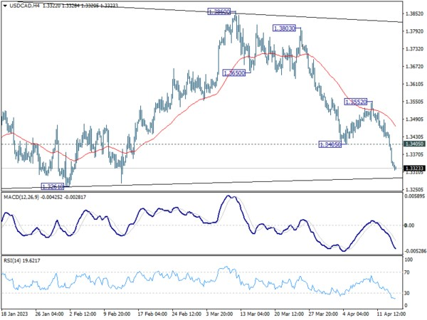Click the 1.34050 level tag on price axis
This screenshot has height=320, width=427.
[415, 144]
